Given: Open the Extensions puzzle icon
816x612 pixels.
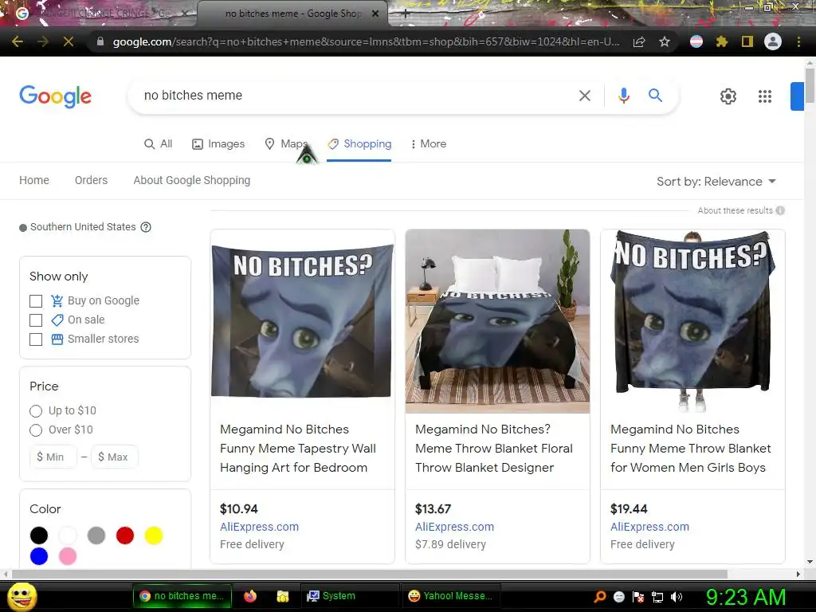Looking at the screenshot, I should pos(721,41).
